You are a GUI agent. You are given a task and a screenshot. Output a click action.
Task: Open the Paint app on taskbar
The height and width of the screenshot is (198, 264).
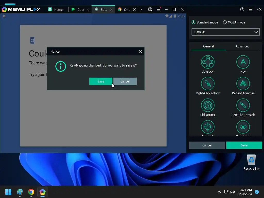(20, 192)
